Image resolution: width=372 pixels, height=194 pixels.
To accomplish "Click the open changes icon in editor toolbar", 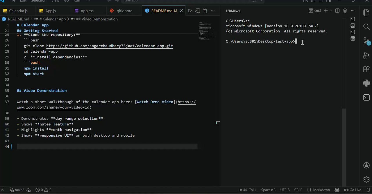I will pos(205,11).
